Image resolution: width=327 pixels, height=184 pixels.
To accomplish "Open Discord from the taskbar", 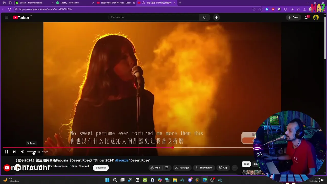I will pyautogui.click(x=190, y=180).
